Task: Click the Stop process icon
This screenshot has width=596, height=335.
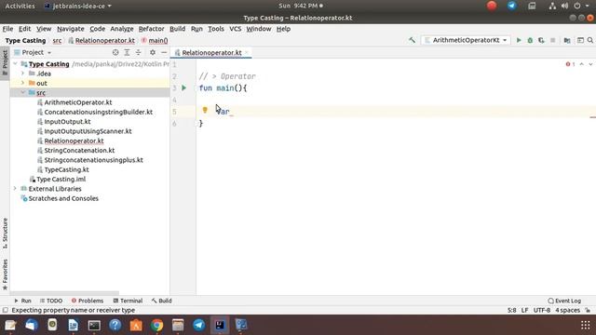Action: click(x=552, y=40)
